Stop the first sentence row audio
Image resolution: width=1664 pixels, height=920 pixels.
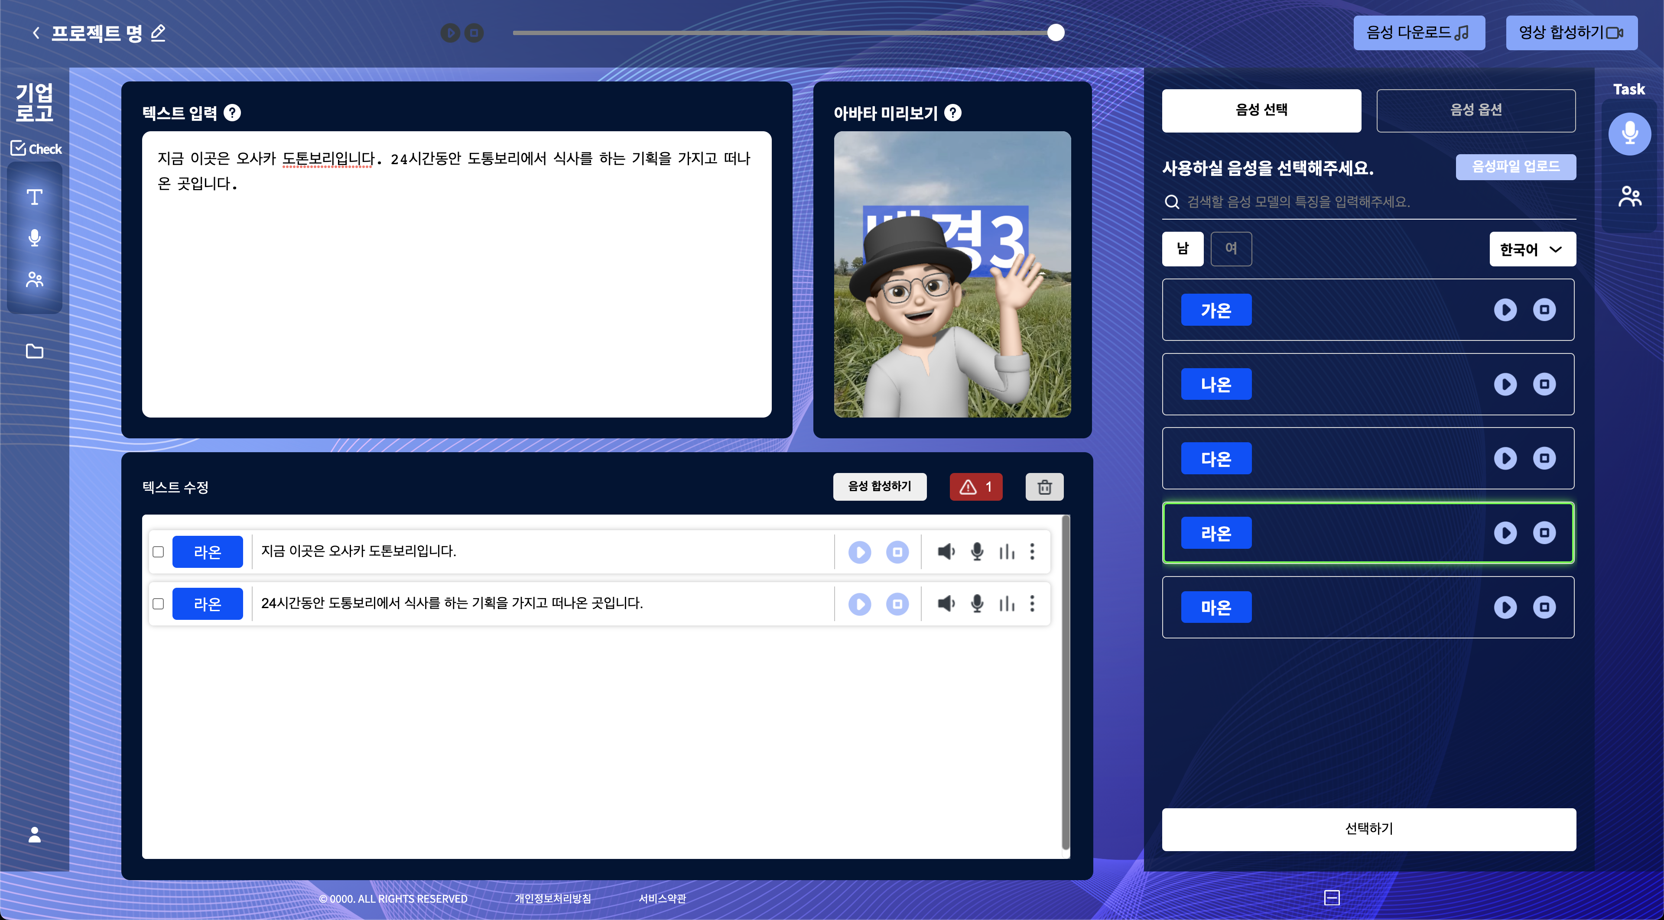tap(897, 552)
